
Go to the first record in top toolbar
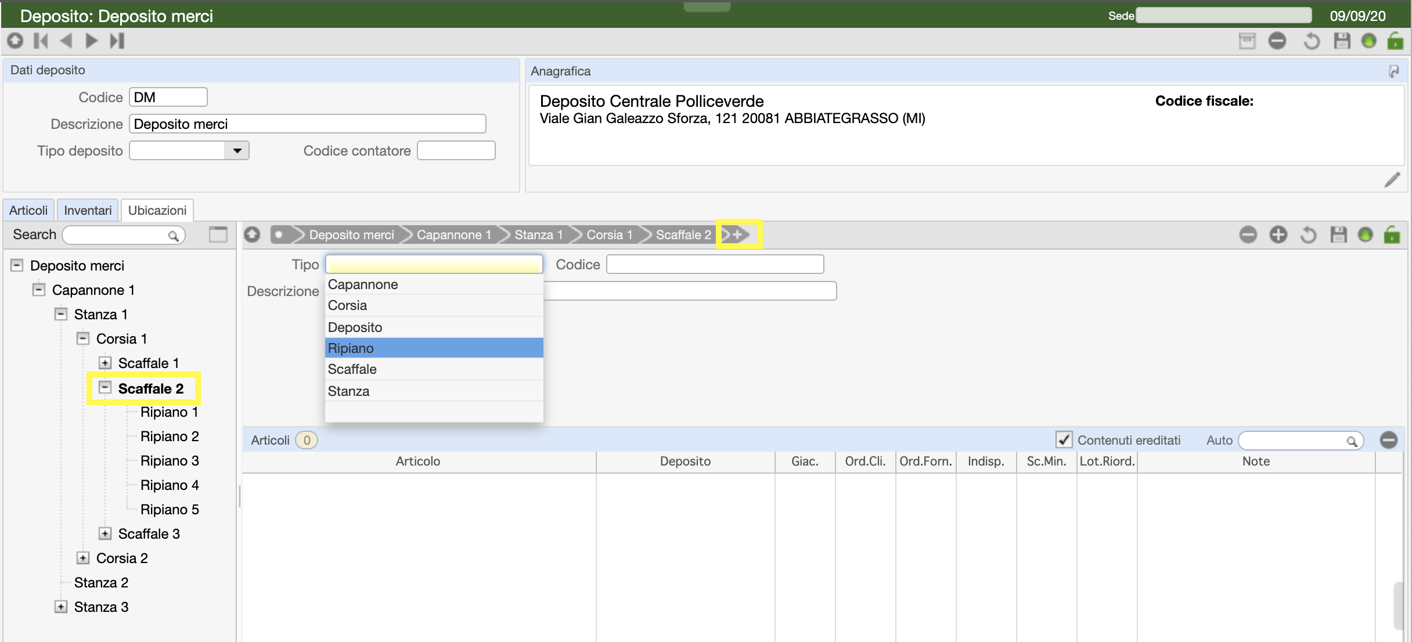pos(41,41)
